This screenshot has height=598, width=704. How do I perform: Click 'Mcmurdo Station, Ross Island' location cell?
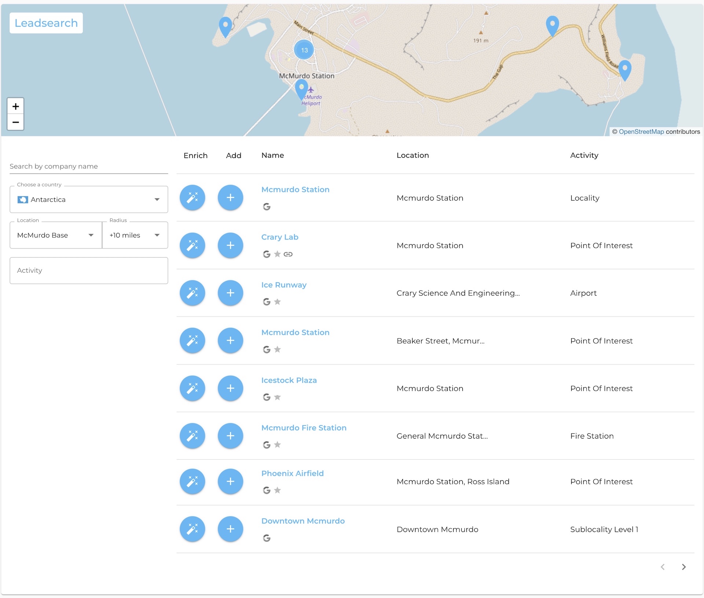pyautogui.click(x=453, y=481)
